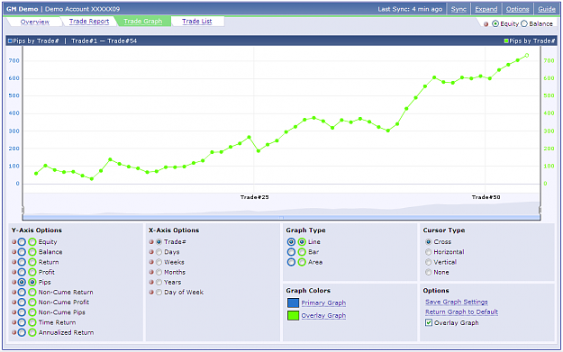Click the green Overlay Graph color swatch
Image resolution: width=563 pixels, height=352 pixels.
coord(293,315)
